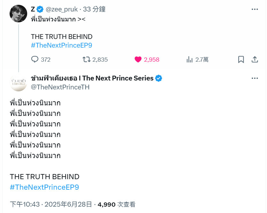Open more options on The Next Prince post
This screenshot has height=213, width=267.
[255, 78]
